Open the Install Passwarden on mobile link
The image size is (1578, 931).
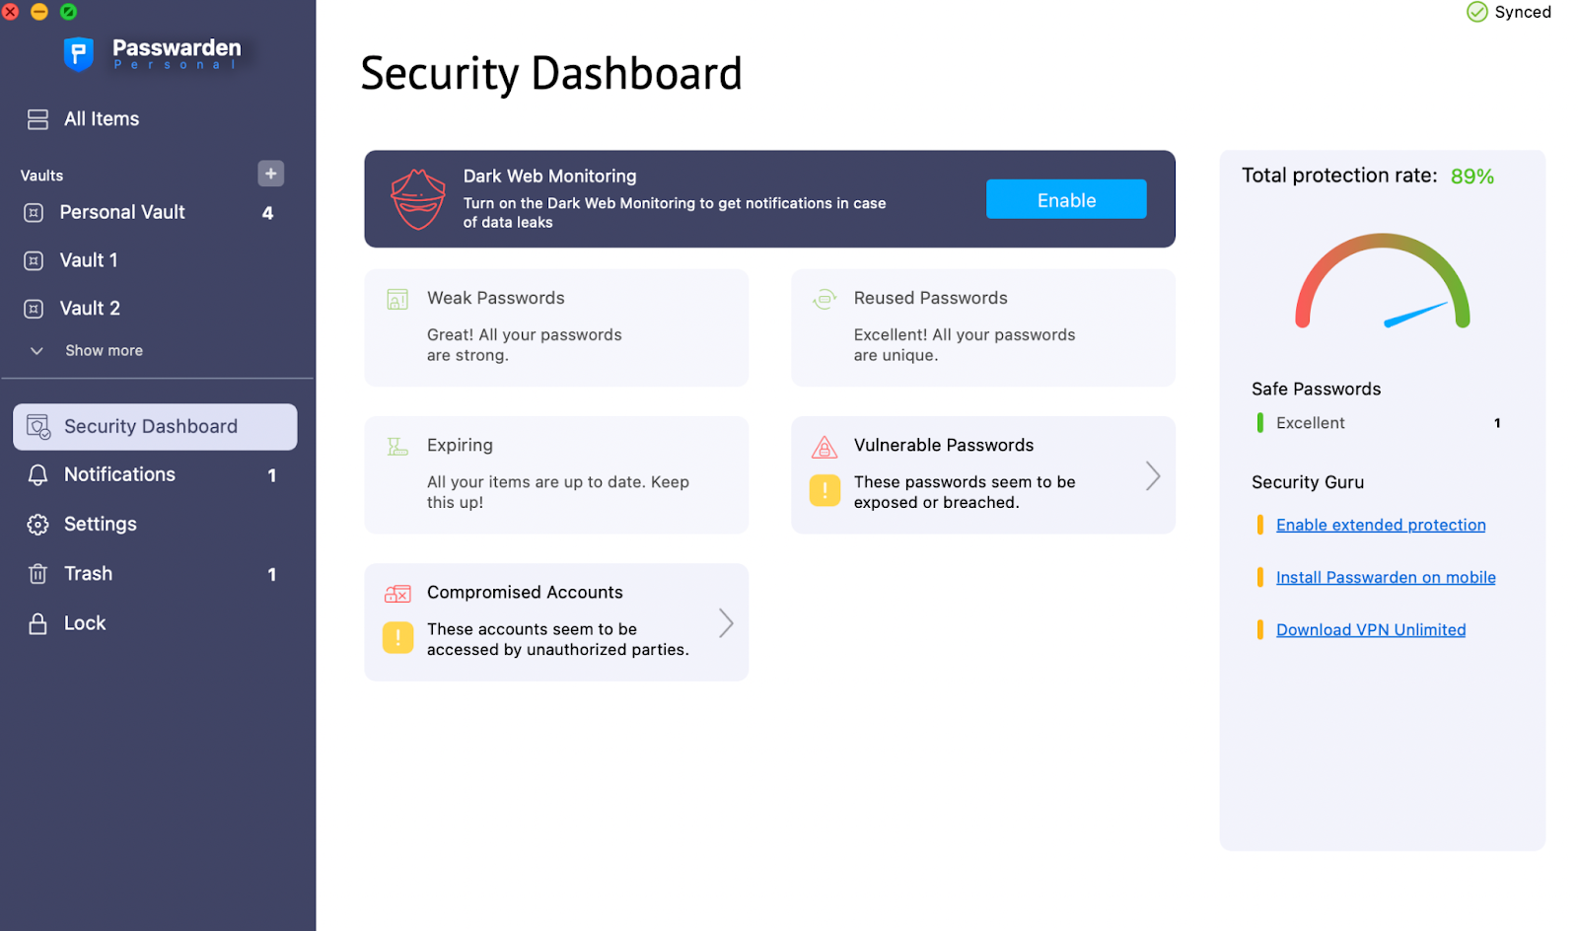click(x=1386, y=578)
